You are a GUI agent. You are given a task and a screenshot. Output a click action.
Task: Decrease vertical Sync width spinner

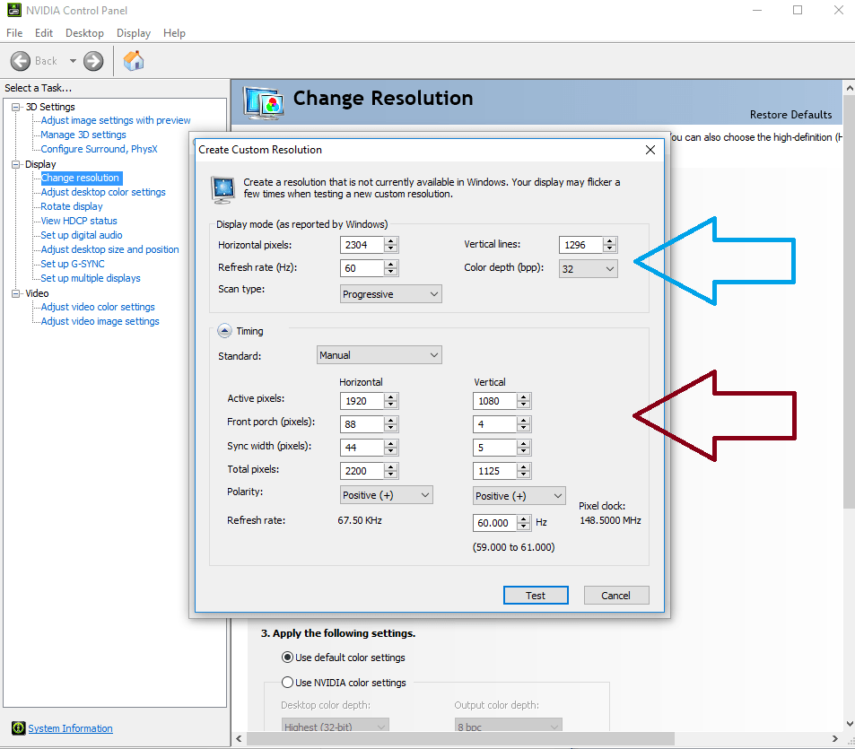click(x=523, y=451)
